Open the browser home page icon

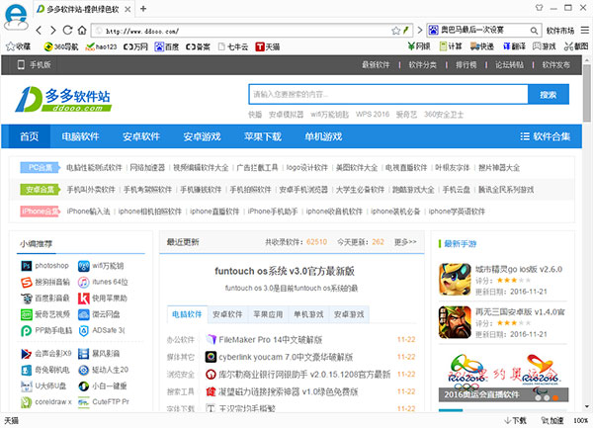point(82,31)
